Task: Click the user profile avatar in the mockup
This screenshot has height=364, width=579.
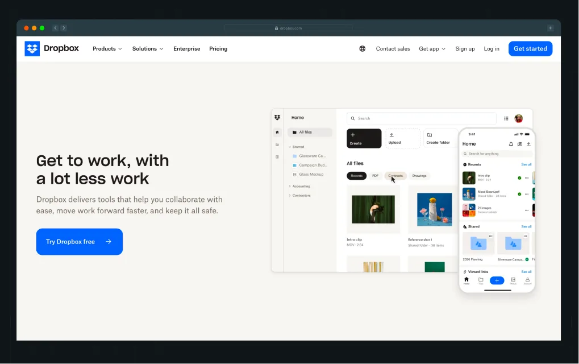Action: coord(518,118)
